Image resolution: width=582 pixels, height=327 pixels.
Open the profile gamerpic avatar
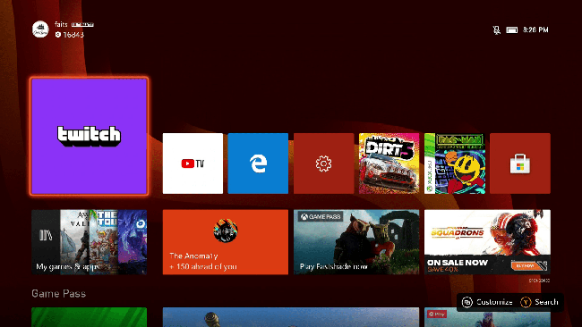pos(40,29)
